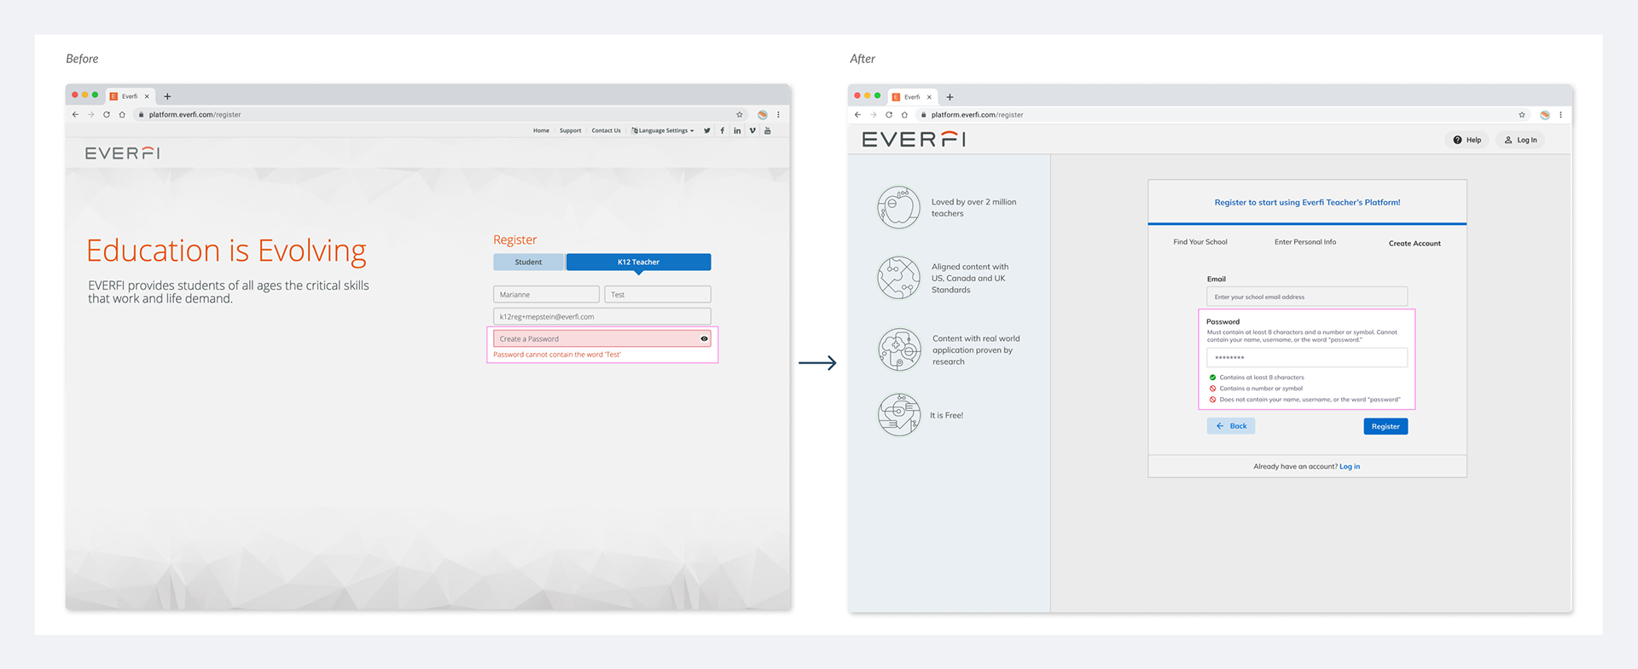Viewport: 1638px width, 669px height.
Task: Click the Contact Us menu link
Action: point(607,130)
